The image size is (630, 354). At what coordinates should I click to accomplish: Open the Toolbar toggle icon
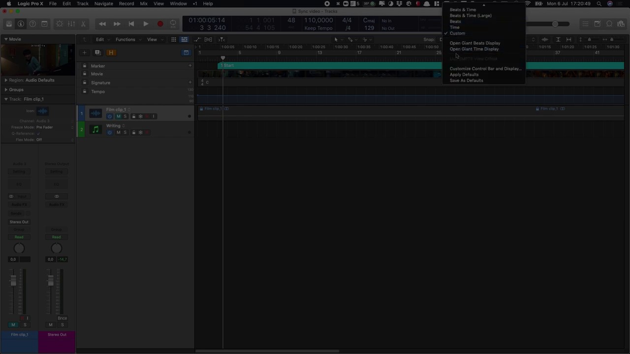[44, 24]
